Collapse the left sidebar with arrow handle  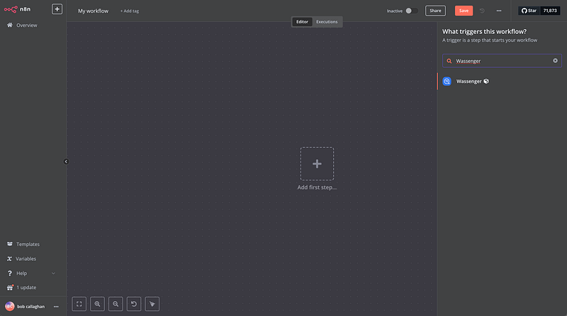[66, 161]
